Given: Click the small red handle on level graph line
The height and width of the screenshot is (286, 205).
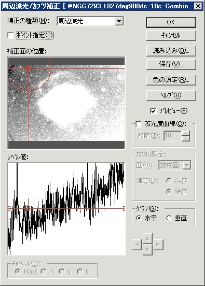Looking at the screenshot, I should pos(28,208).
